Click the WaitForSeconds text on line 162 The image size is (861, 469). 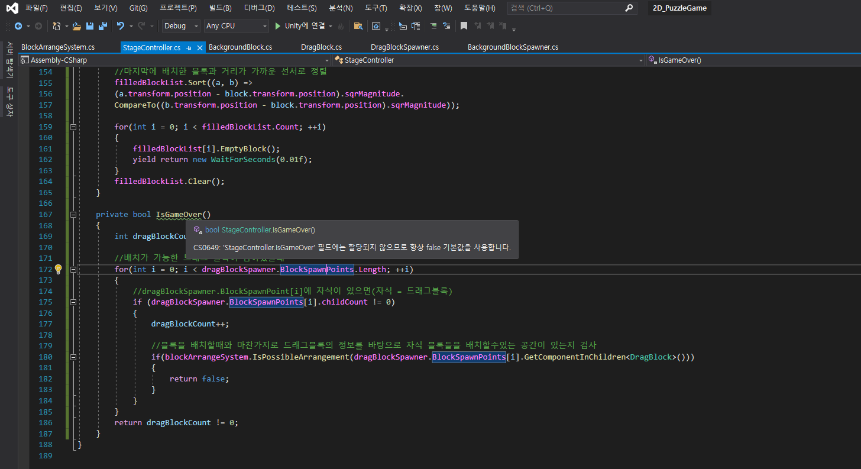(x=243, y=160)
